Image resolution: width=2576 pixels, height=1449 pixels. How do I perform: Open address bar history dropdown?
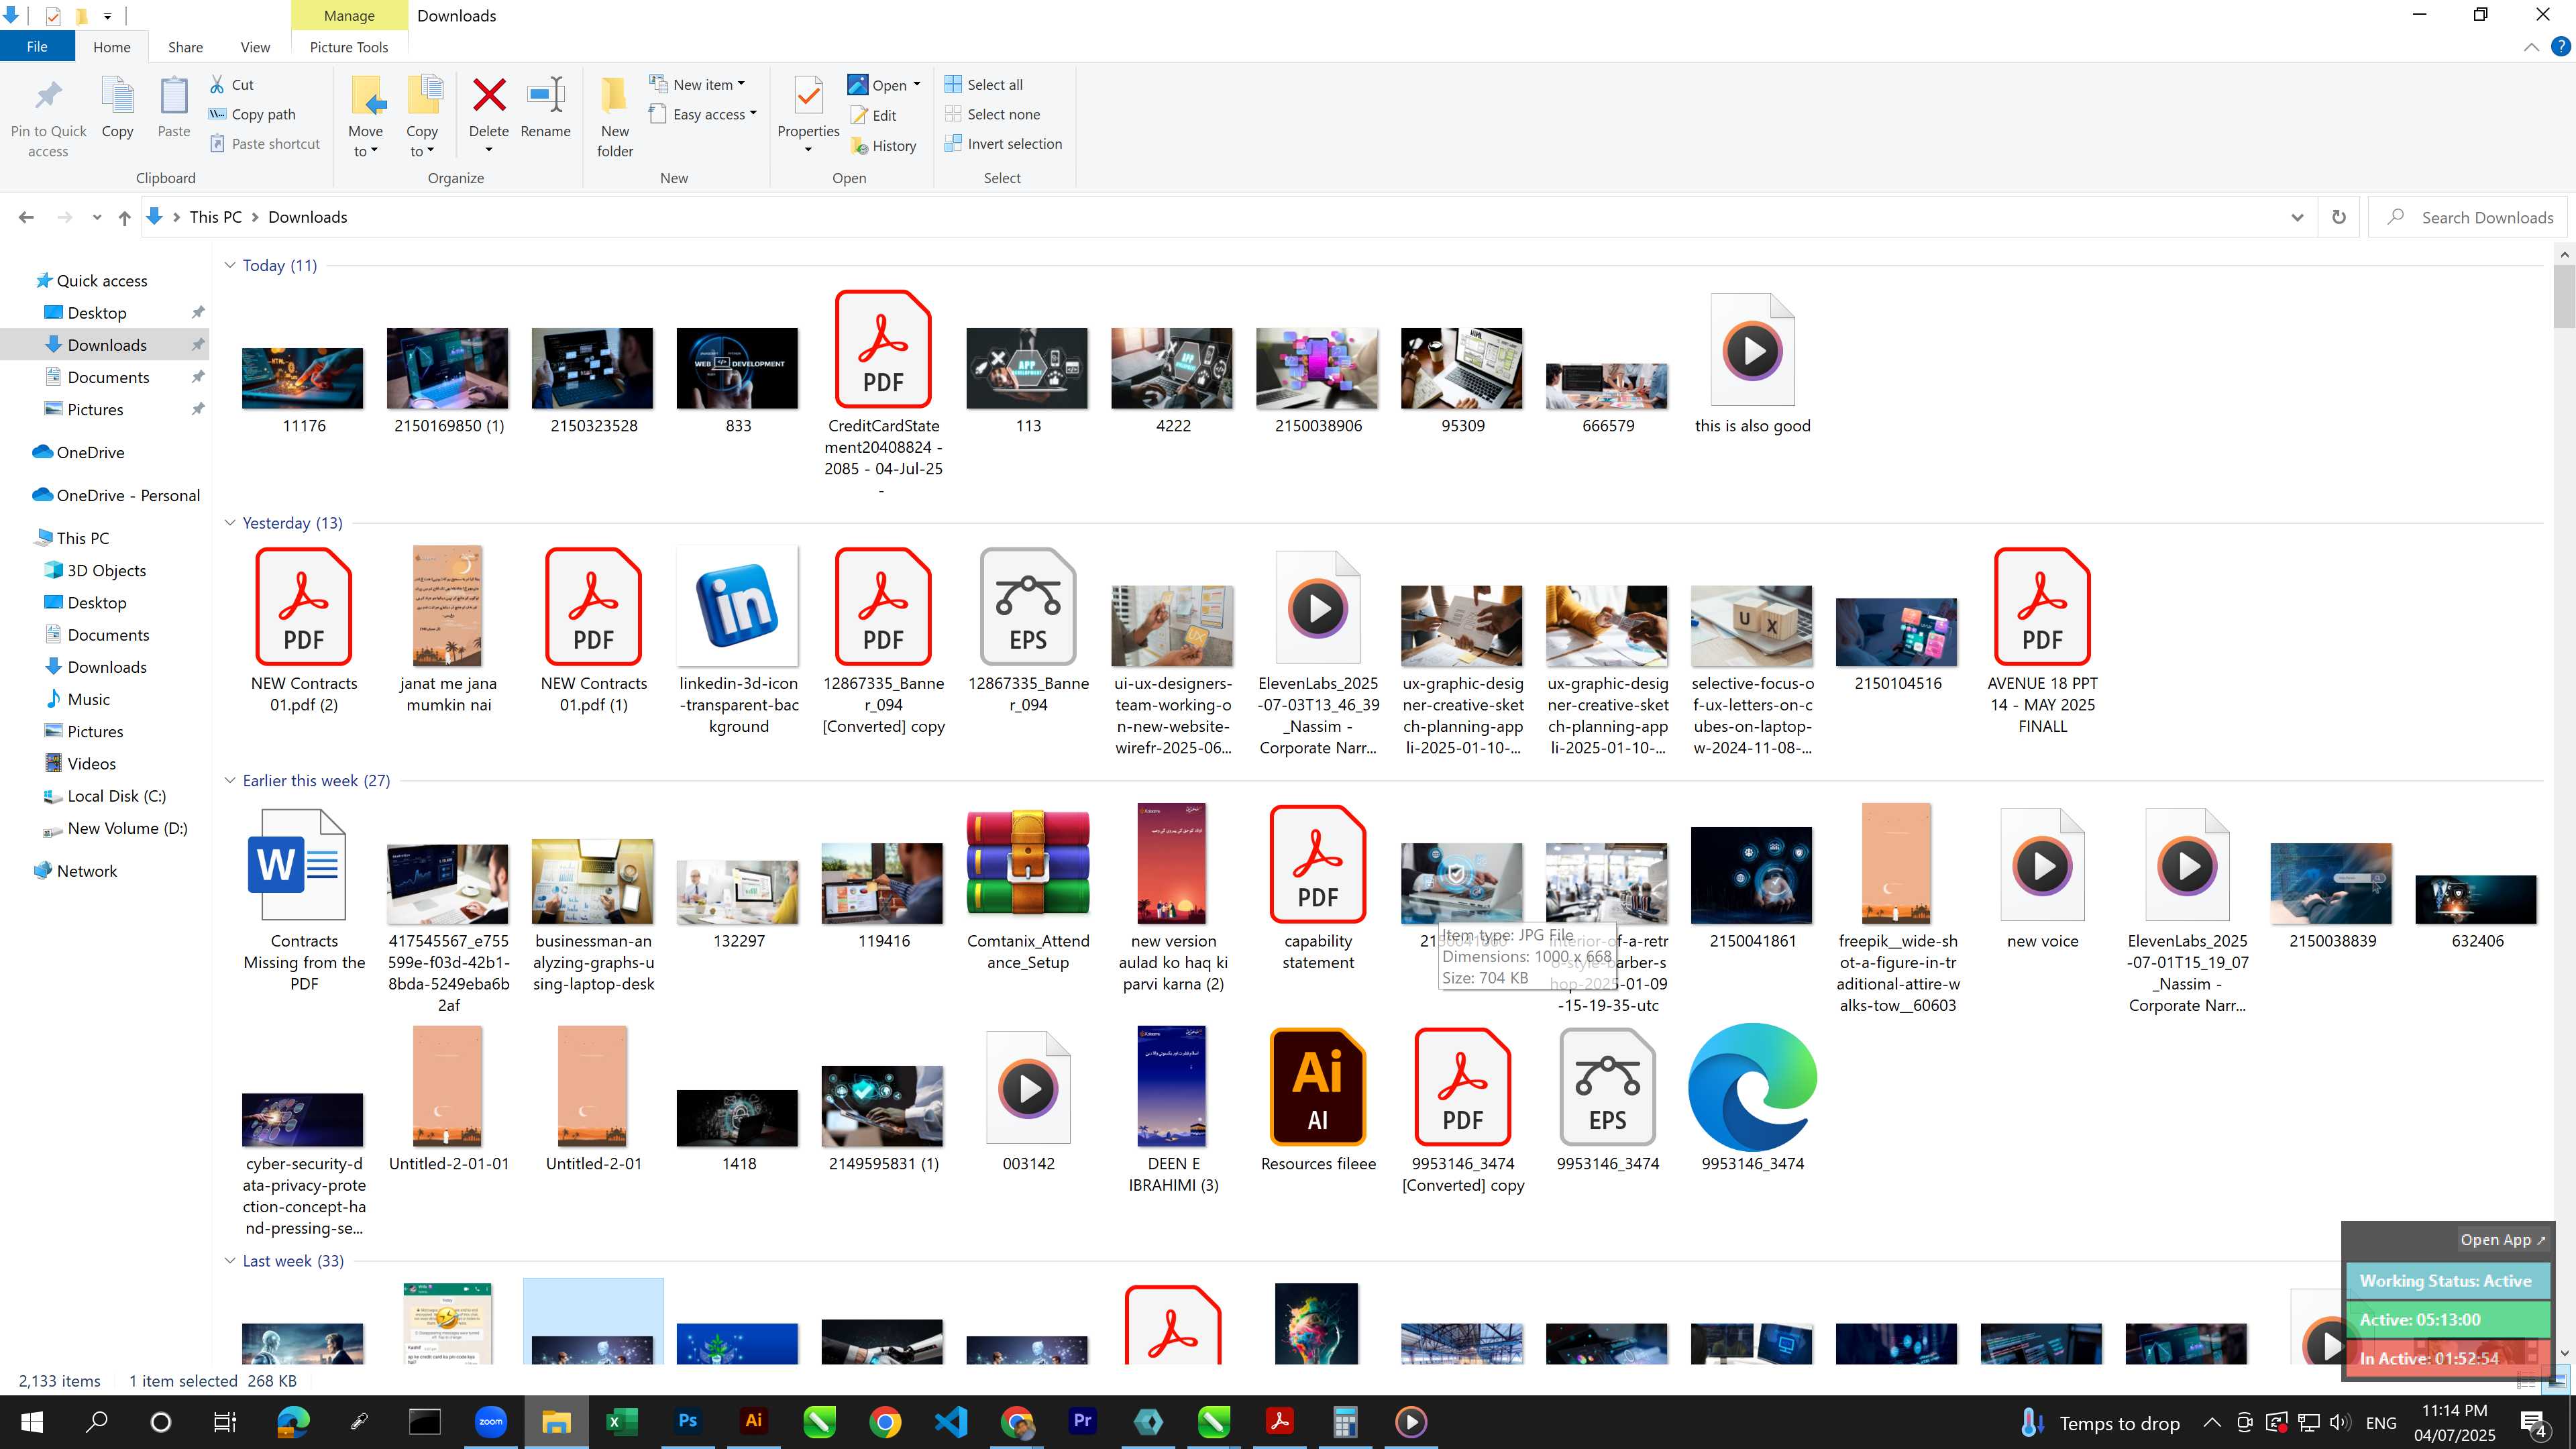2297,217
